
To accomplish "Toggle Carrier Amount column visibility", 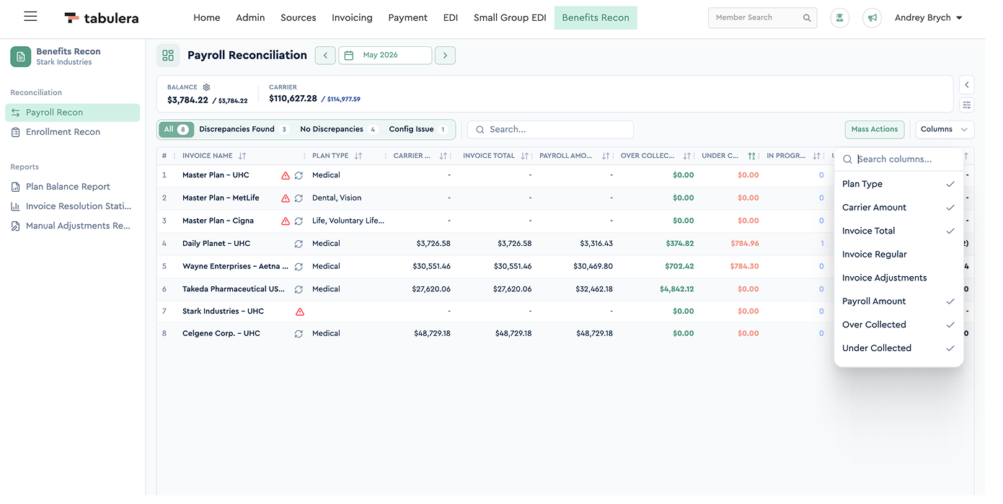I will 898,208.
